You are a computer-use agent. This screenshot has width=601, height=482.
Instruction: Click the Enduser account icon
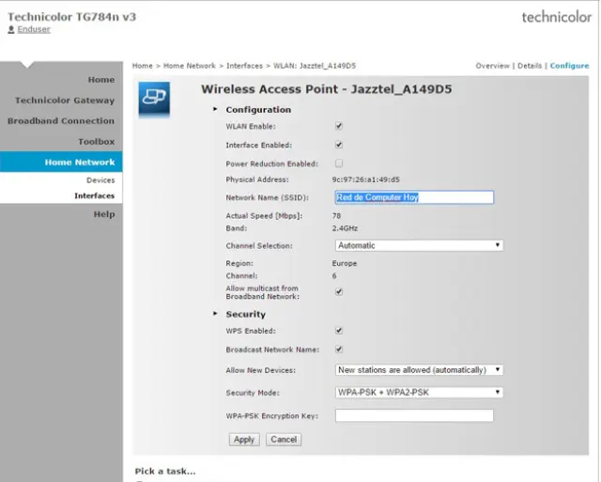coord(11,30)
